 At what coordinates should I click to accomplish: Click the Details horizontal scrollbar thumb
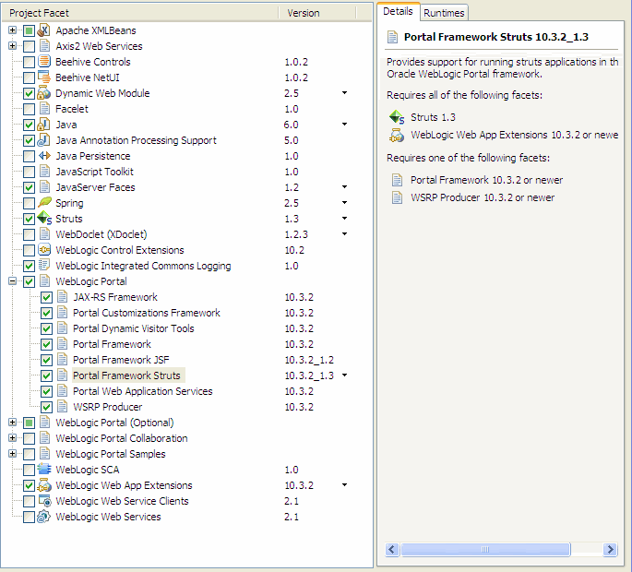pos(485,550)
